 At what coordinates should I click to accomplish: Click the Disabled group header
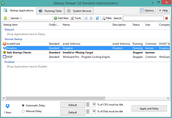[10, 62]
